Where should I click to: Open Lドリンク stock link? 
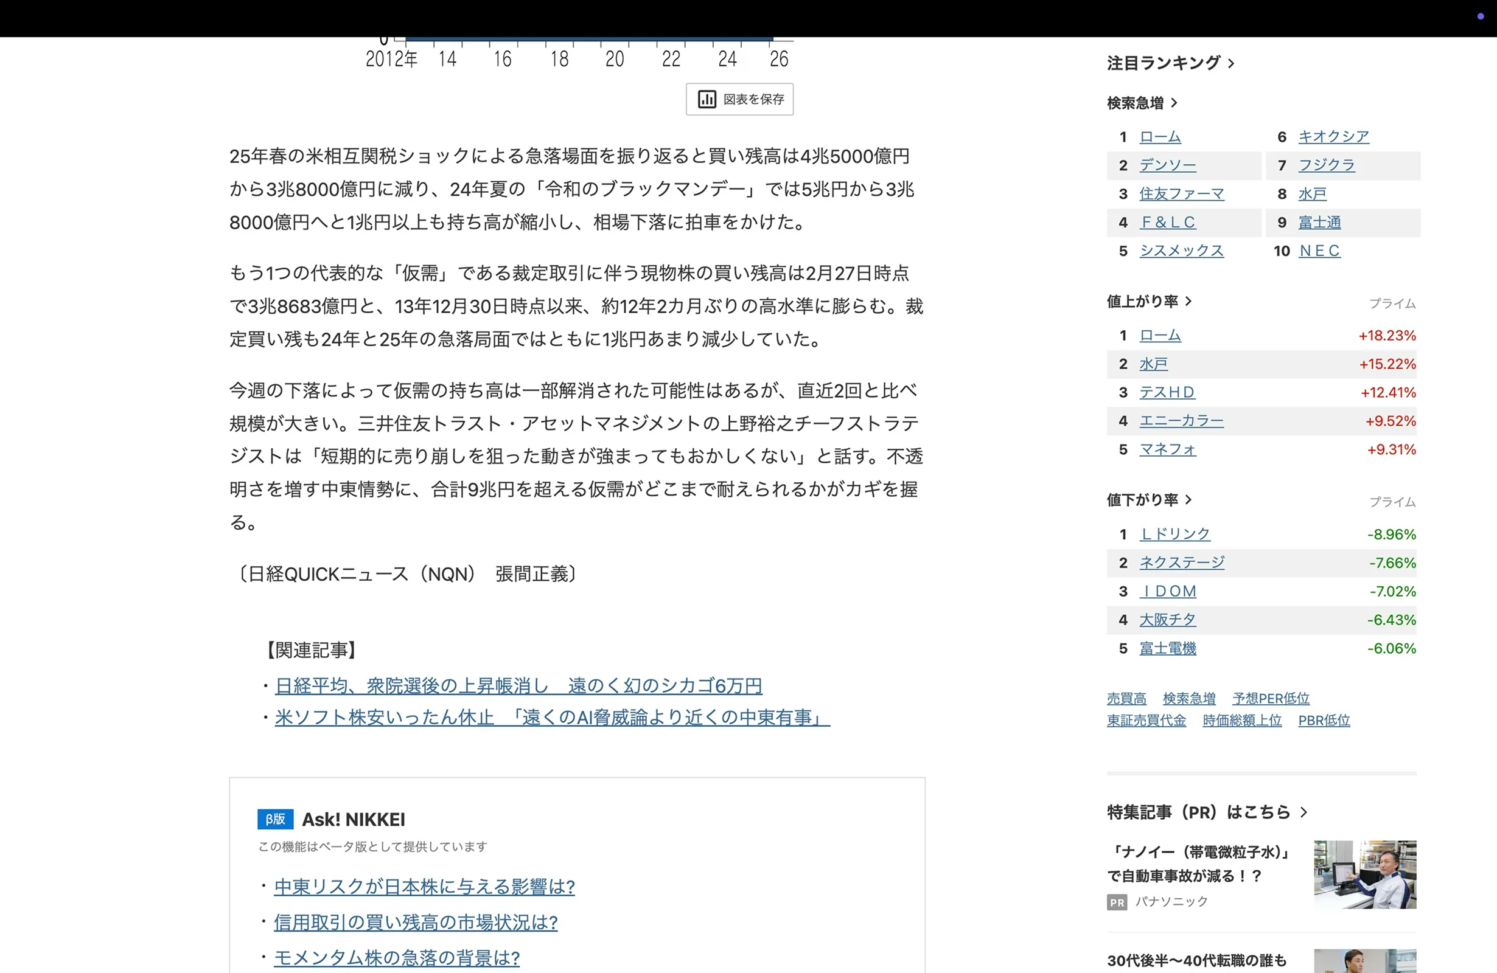click(1174, 535)
